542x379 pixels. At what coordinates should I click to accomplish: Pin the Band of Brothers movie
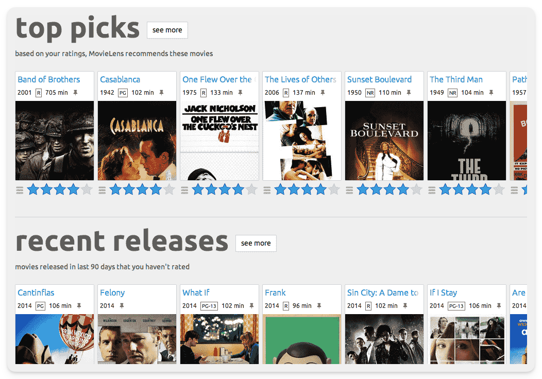pos(75,93)
